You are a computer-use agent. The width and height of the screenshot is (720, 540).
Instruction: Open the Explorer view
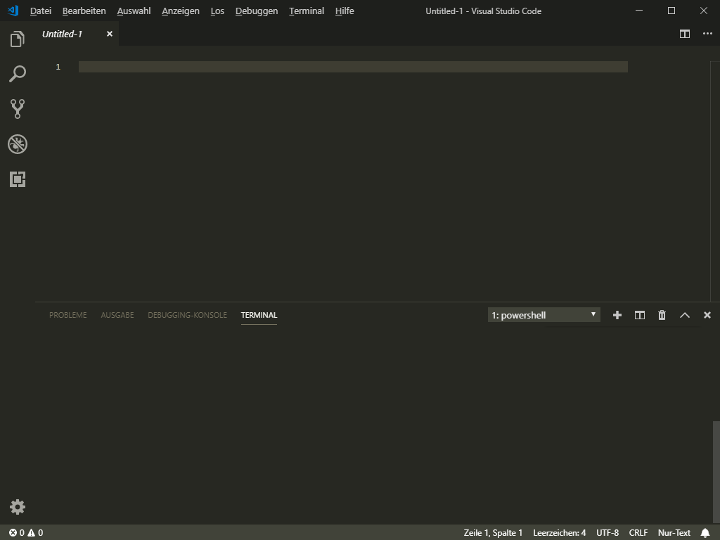(x=17, y=39)
